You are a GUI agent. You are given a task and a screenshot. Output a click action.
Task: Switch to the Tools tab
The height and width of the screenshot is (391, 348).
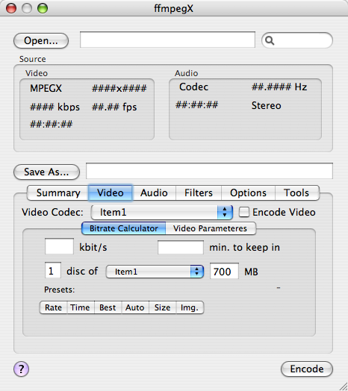pyautogui.click(x=296, y=193)
